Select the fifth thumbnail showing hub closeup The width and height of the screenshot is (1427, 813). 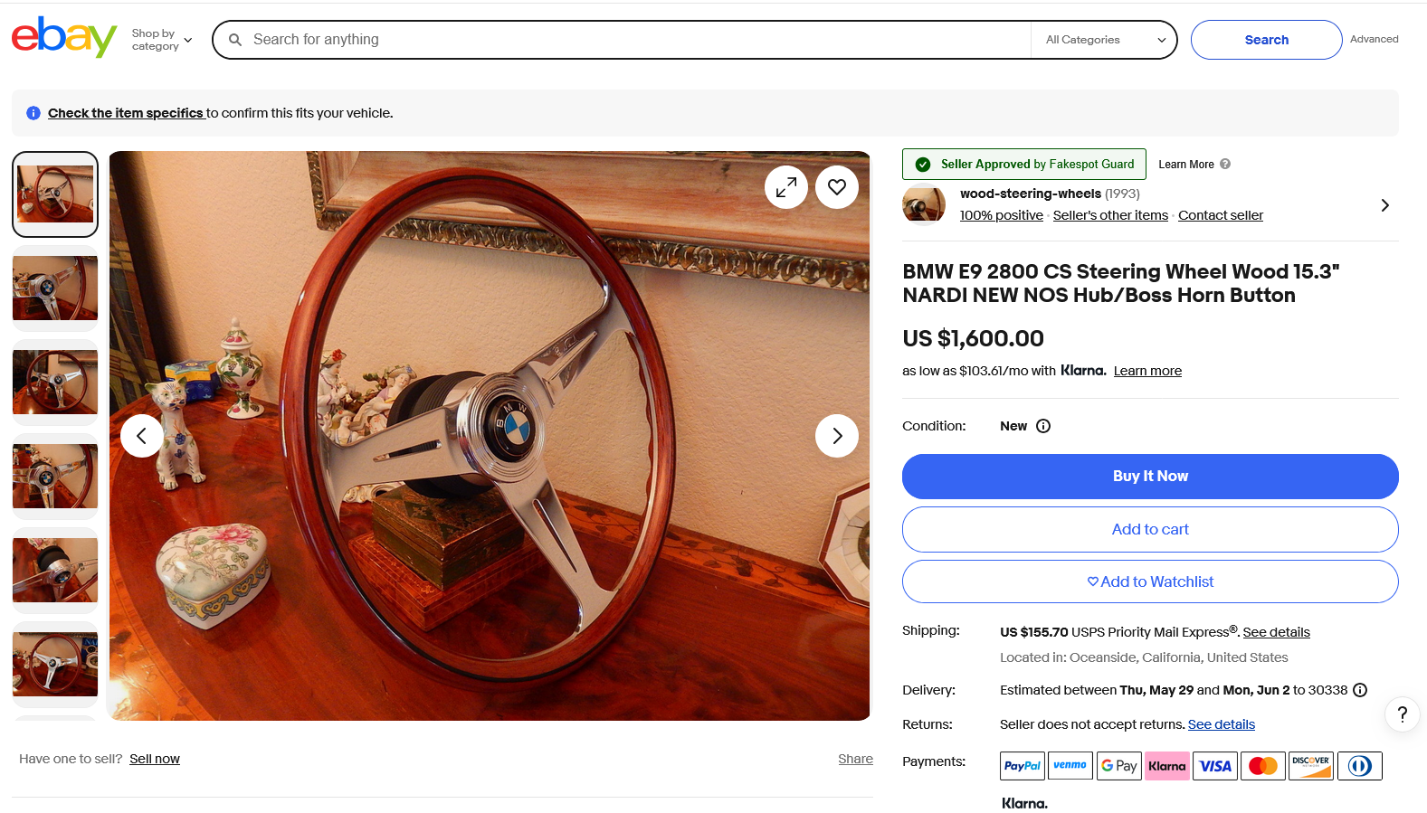(x=55, y=571)
